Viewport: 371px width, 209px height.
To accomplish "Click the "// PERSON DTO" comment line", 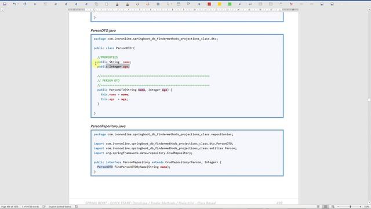I will pos(108,81).
